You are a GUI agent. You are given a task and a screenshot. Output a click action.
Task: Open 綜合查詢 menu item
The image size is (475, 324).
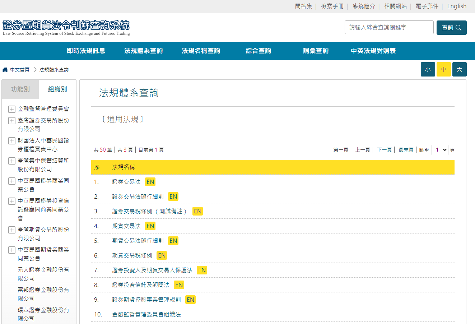(259, 51)
